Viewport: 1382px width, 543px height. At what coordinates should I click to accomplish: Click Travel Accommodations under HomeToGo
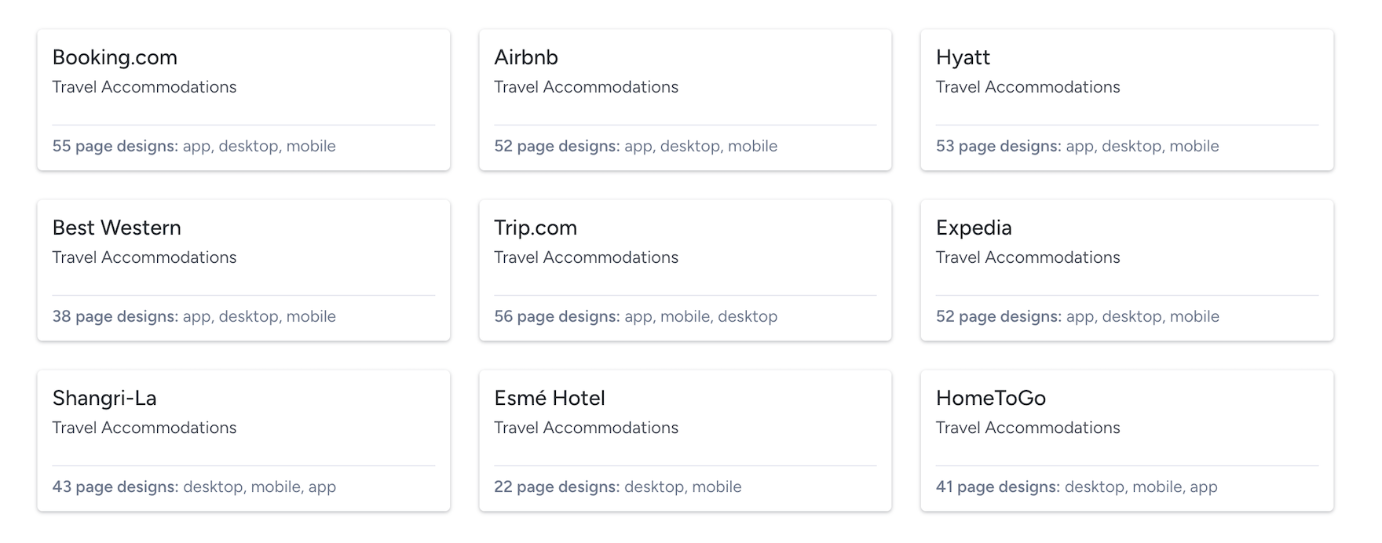(x=1028, y=428)
